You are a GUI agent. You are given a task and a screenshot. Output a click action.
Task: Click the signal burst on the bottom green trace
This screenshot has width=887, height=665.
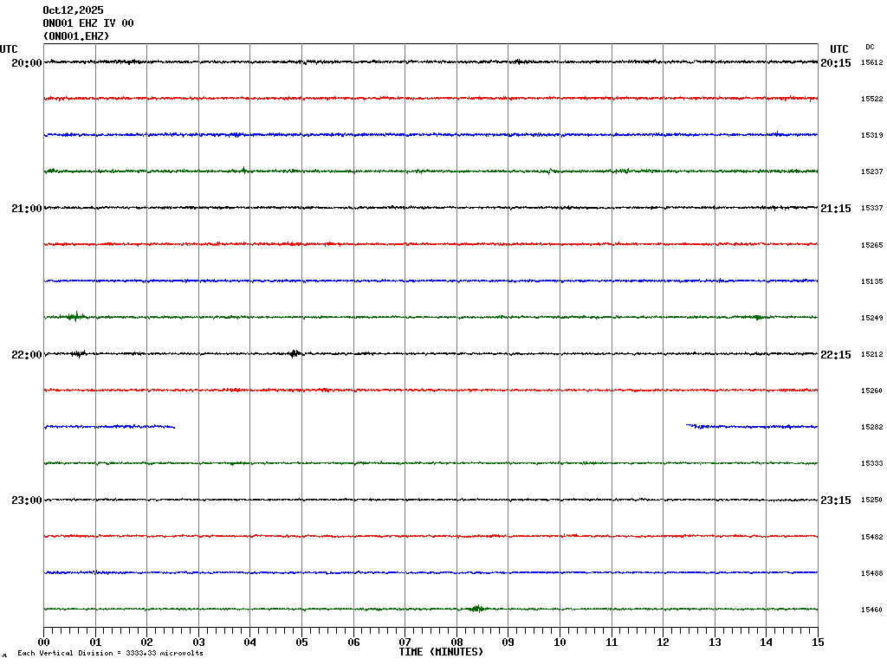[476, 609]
